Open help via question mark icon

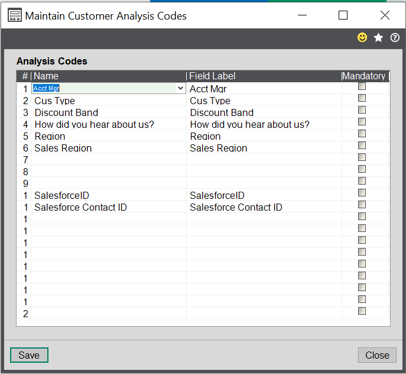point(395,38)
